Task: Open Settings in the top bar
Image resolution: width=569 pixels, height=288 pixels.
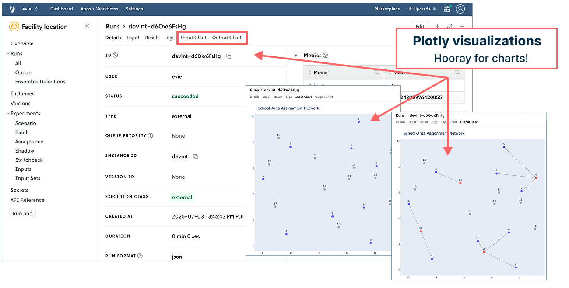Action: [x=134, y=9]
